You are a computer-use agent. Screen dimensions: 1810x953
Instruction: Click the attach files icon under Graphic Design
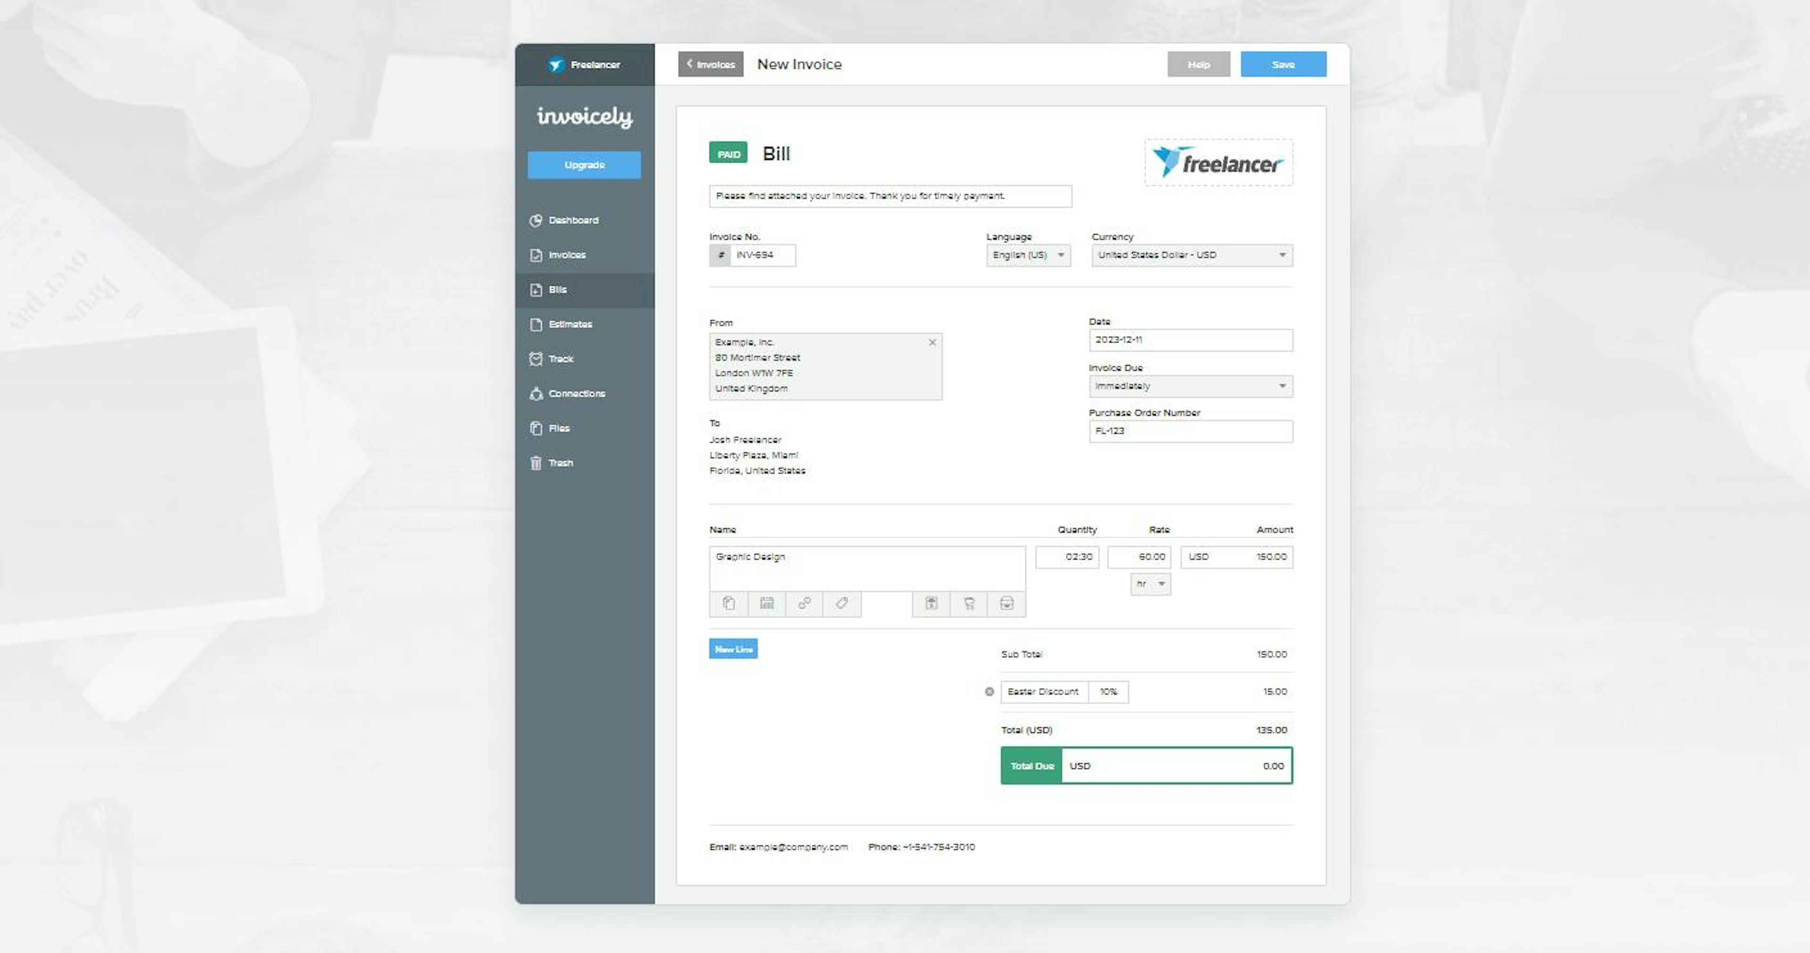click(x=729, y=604)
